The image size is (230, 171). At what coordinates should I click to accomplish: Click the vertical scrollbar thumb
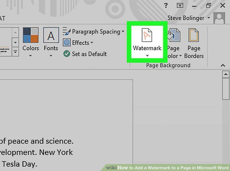click(226, 89)
